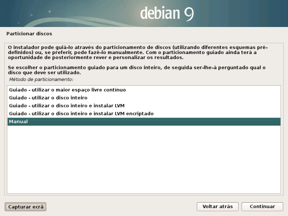288x216 pixels.
Task: Click the empty footer space between the buttons
Action: point(121,206)
